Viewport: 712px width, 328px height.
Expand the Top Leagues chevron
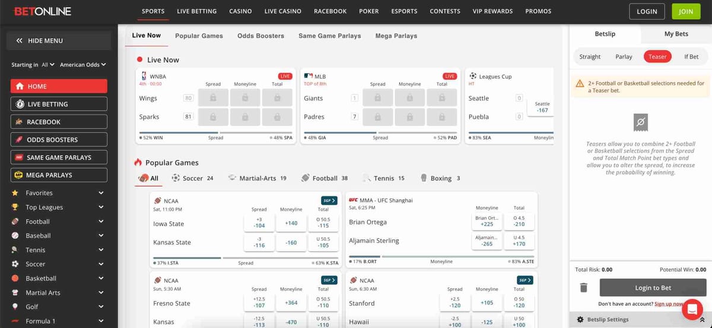pos(101,207)
